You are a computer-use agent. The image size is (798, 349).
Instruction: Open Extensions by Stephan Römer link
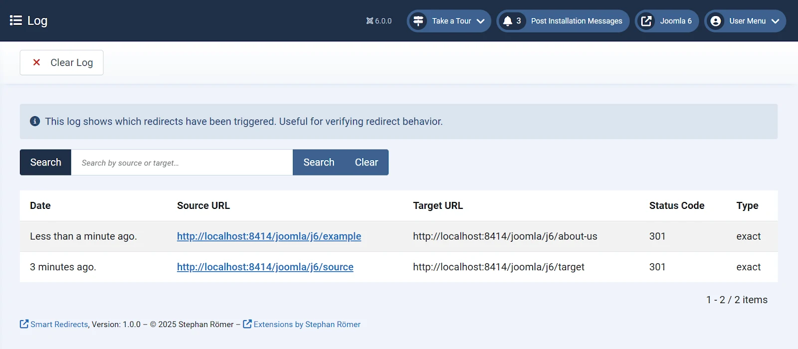(x=307, y=324)
